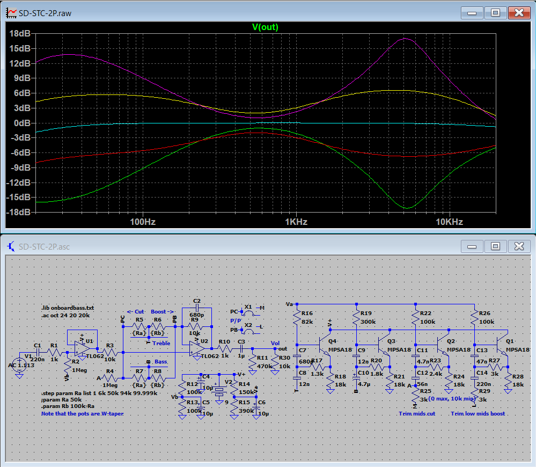Click the (0 max, 10k min) annotation
Image resolution: width=536 pixels, height=467 pixels.
pos(452,399)
